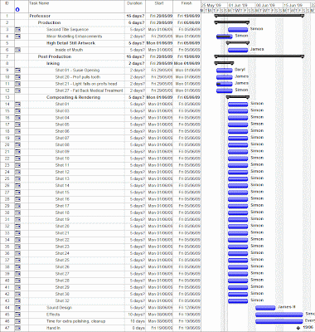Click the Sound Design task name cell

pyautogui.click(x=76, y=308)
